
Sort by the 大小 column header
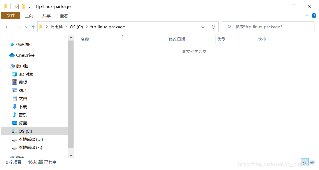[262, 39]
